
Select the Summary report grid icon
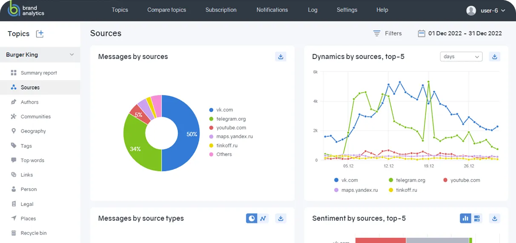click(14, 73)
